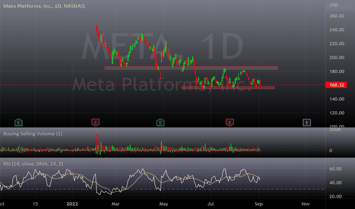Click the 260.00 price axis label
The height and width of the screenshot is (209, 355).
[x=337, y=16]
